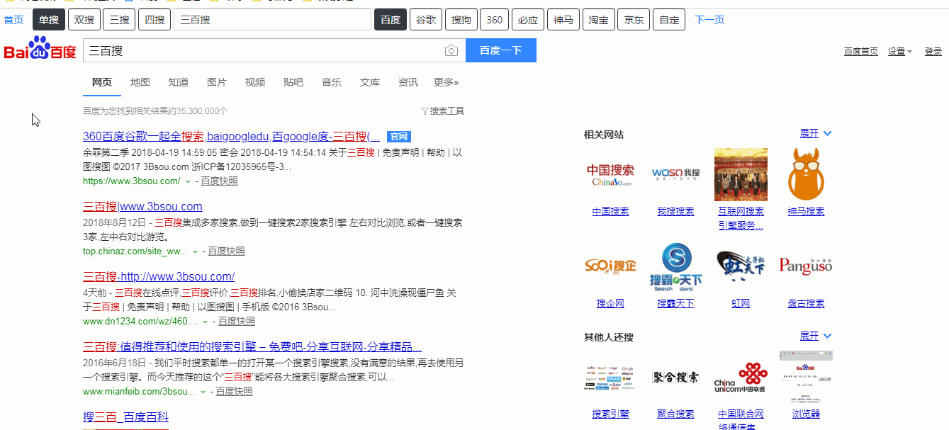949x430 pixels.
Task: Select 双搜 dual search mode
Action: [84, 20]
